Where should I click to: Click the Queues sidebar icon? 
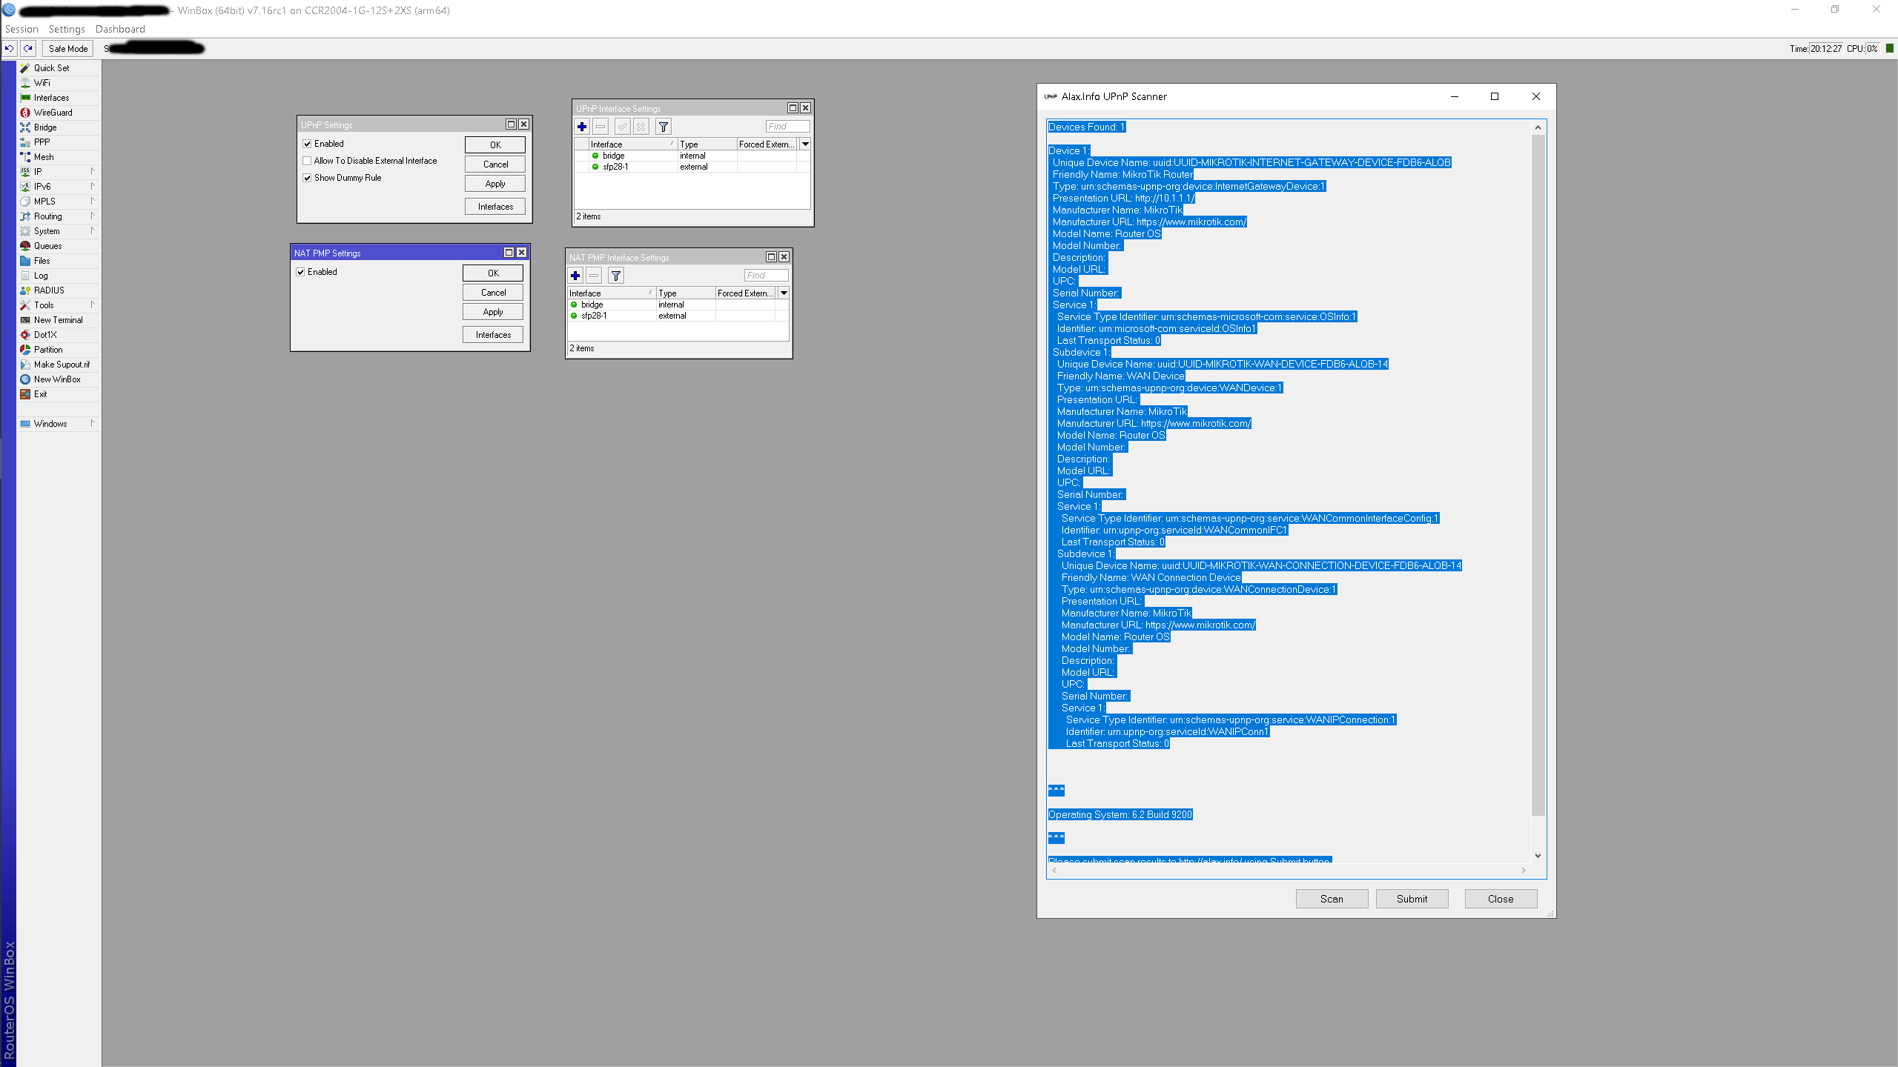25,246
